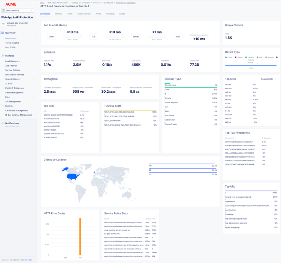
Task: Click the Bot Defense Management gear icon
Action: point(6,115)
